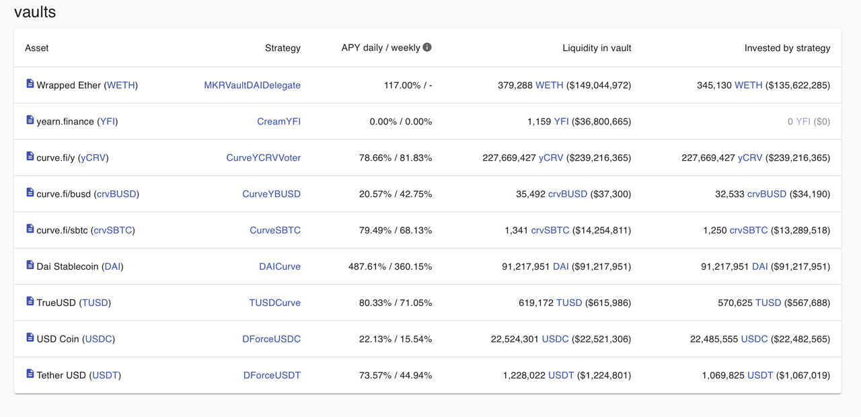Open the USDT link in Asset column

tap(105, 376)
